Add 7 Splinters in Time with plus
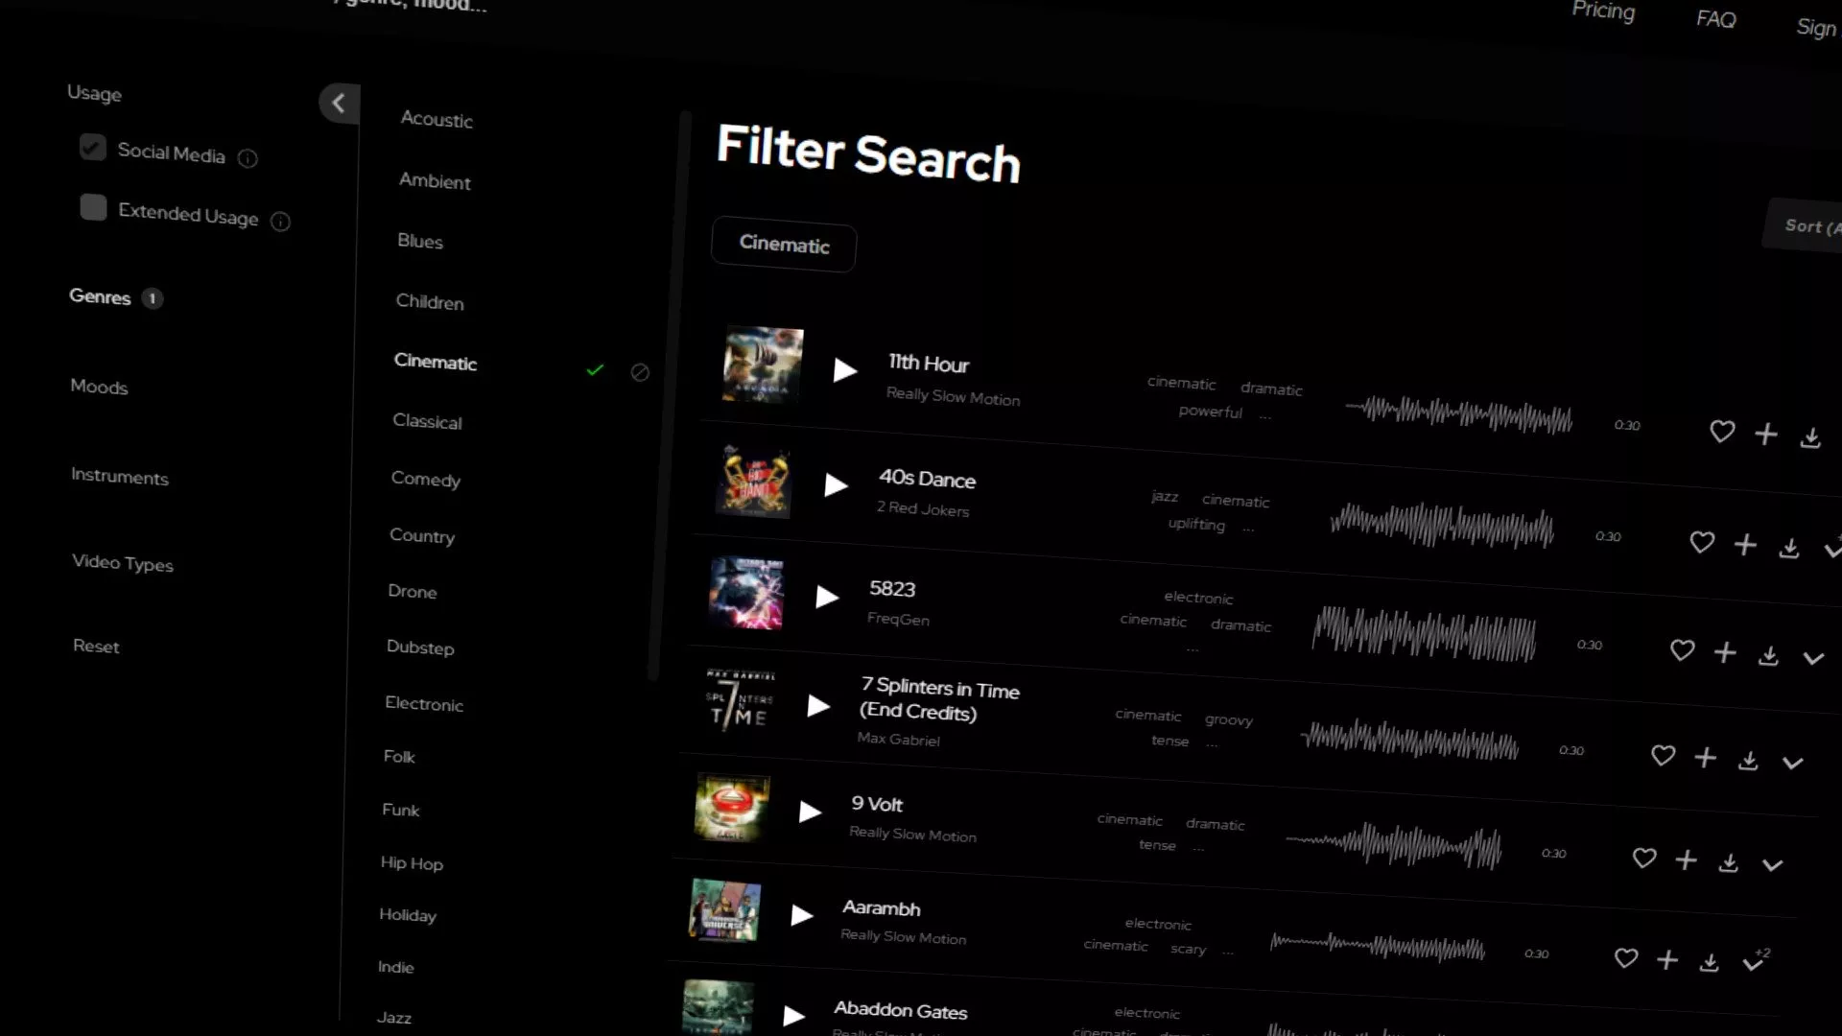Image resolution: width=1842 pixels, height=1036 pixels. click(1705, 758)
